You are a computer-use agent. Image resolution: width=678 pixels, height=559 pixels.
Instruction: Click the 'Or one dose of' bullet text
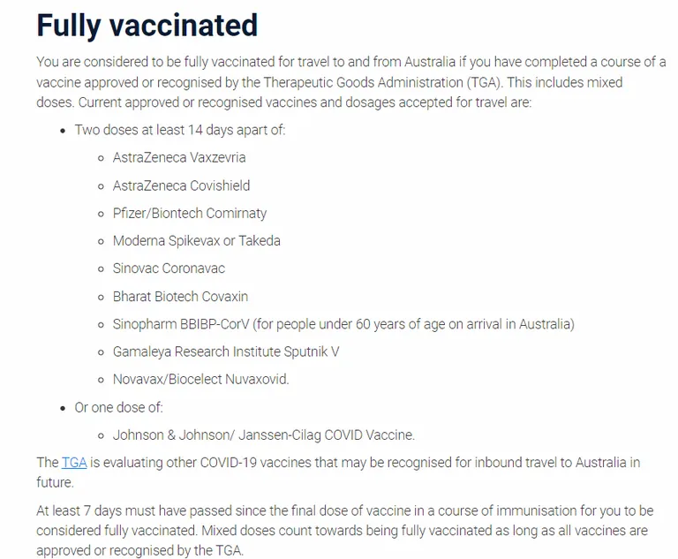(118, 408)
